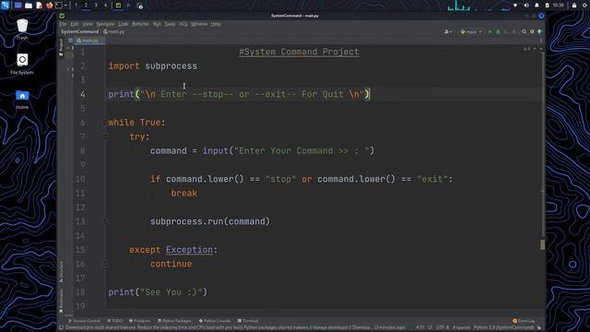The image size is (590, 332).
Task: Click main.py breadcrumb in navigation bar
Action: (114, 32)
